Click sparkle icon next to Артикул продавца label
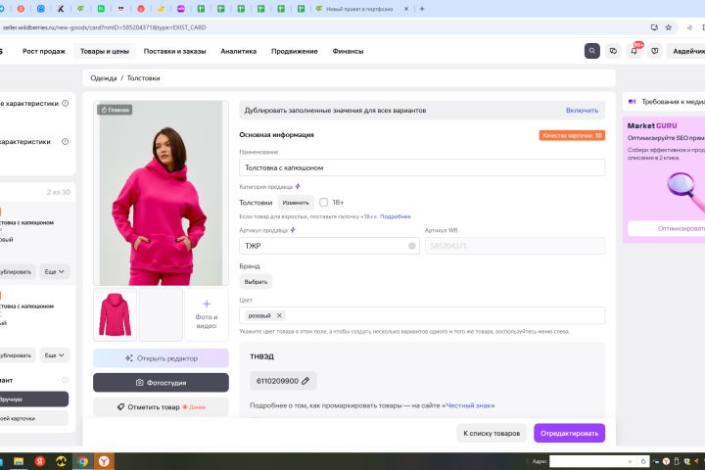This screenshot has height=470, width=705. coord(293,230)
